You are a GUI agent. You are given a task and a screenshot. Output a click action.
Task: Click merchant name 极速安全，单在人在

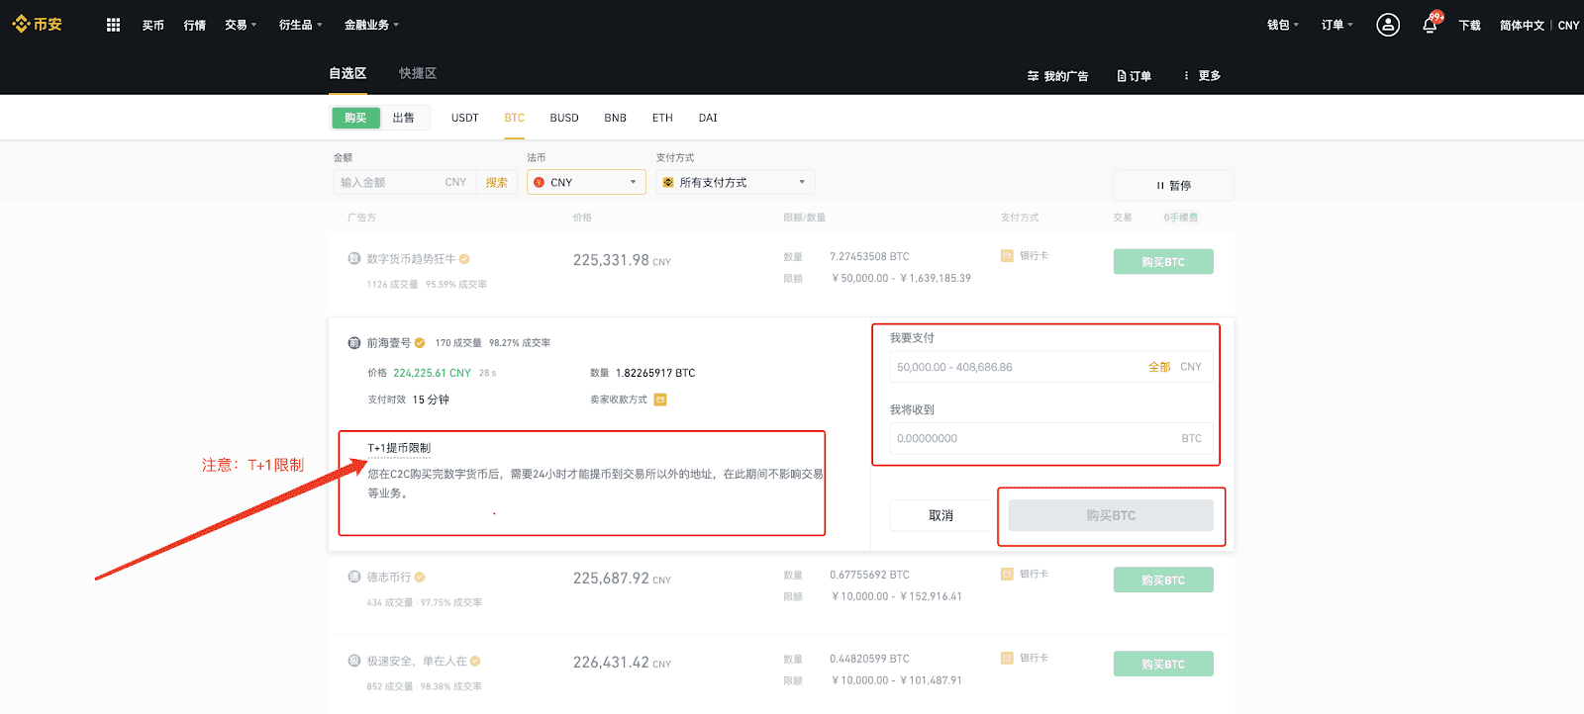pos(417,662)
